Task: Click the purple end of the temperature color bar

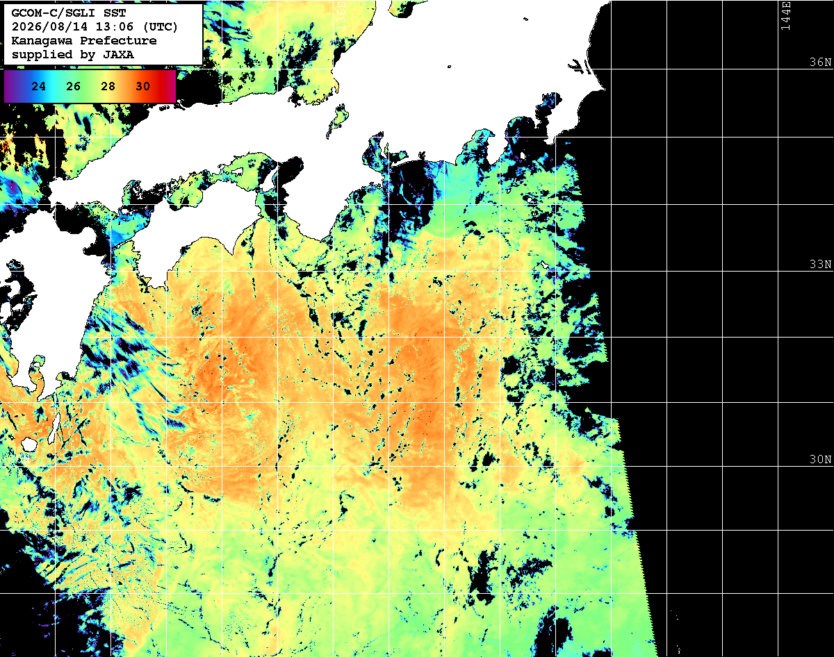Action: [10, 86]
